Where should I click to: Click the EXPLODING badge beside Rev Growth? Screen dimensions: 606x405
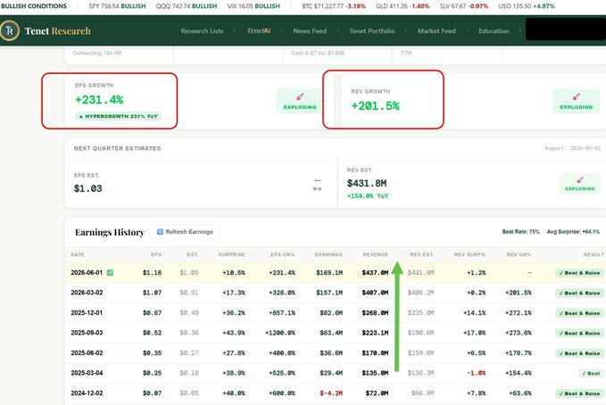click(x=577, y=102)
